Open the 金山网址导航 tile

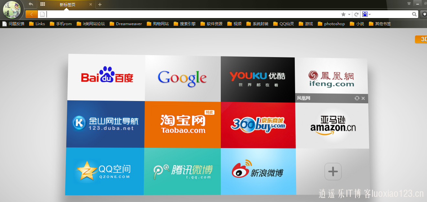pyautogui.click(x=105, y=124)
